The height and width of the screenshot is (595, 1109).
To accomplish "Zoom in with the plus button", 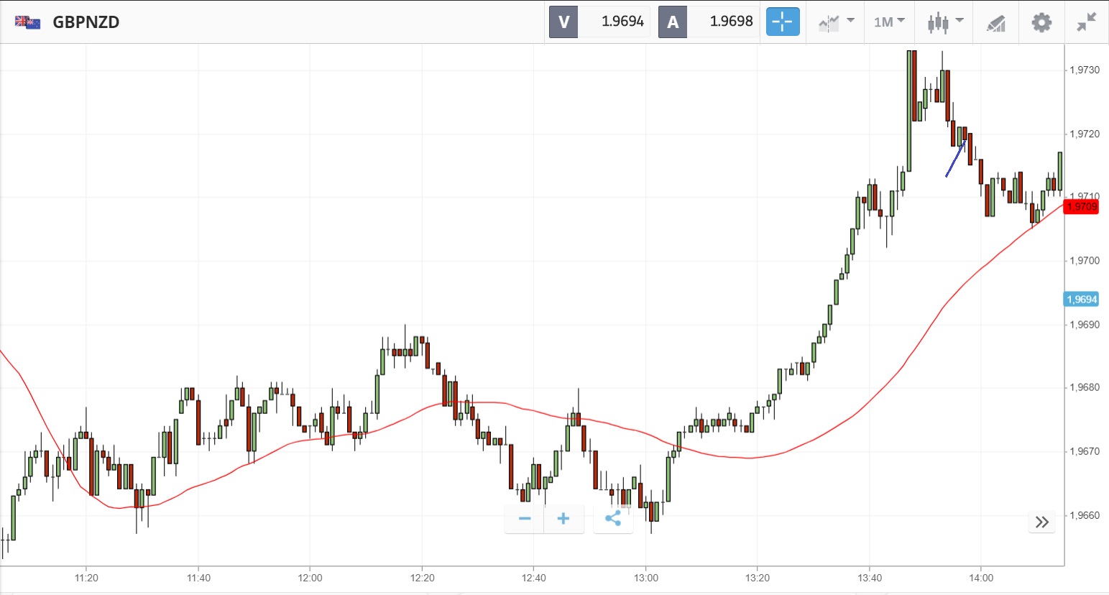I will [x=563, y=519].
